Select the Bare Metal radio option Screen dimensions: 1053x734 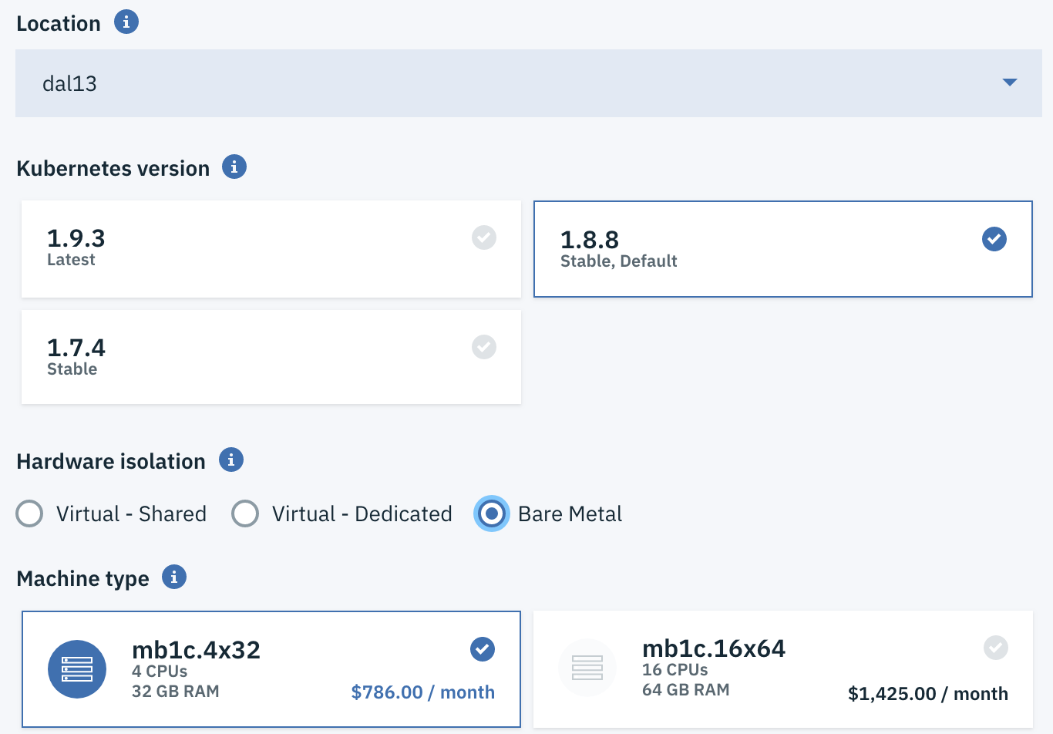point(492,513)
